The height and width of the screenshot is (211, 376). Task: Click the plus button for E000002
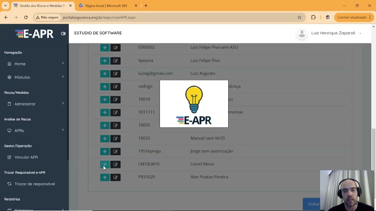[x=105, y=47]
